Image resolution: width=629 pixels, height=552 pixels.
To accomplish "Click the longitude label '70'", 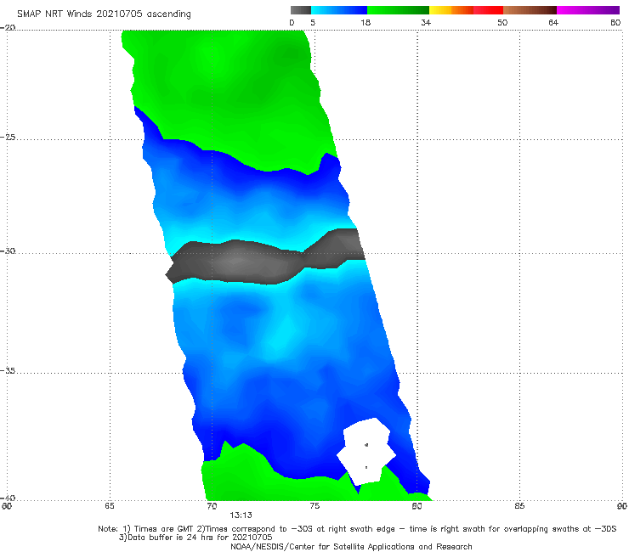I will point(212,506).
